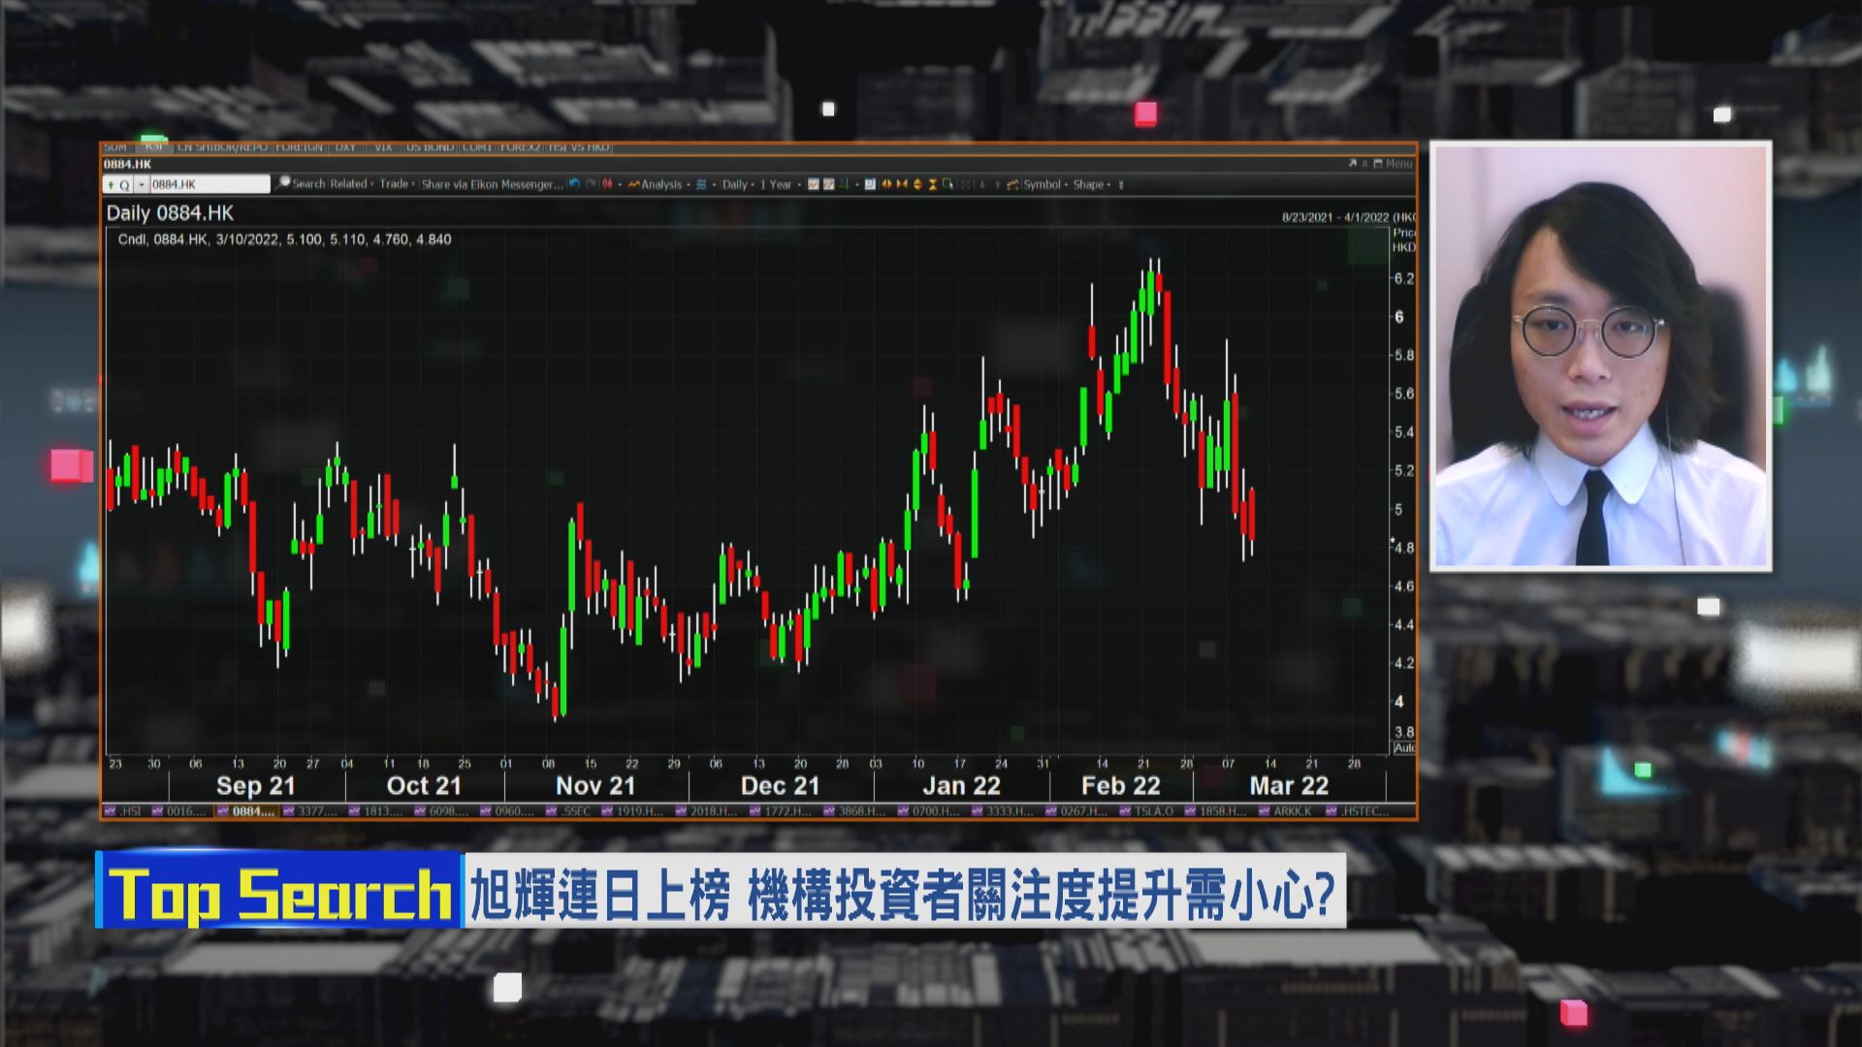Open the Related menu item
1862x1047 pixels.
pos(345,183)
